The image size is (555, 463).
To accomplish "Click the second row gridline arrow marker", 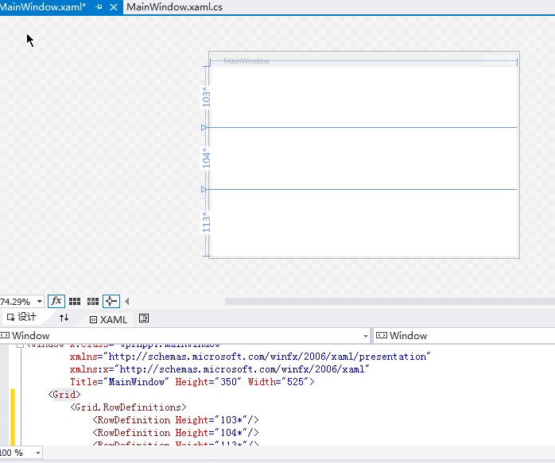I will pyautogui.click(x=204, y=189).
